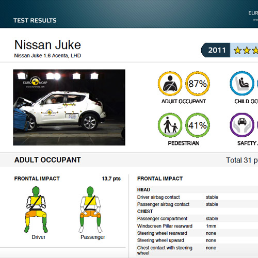Image resolution: width=258 pixels, height=258 pixels.
Task: Click the PEDESTRIAN label
Action: point(184,143)
